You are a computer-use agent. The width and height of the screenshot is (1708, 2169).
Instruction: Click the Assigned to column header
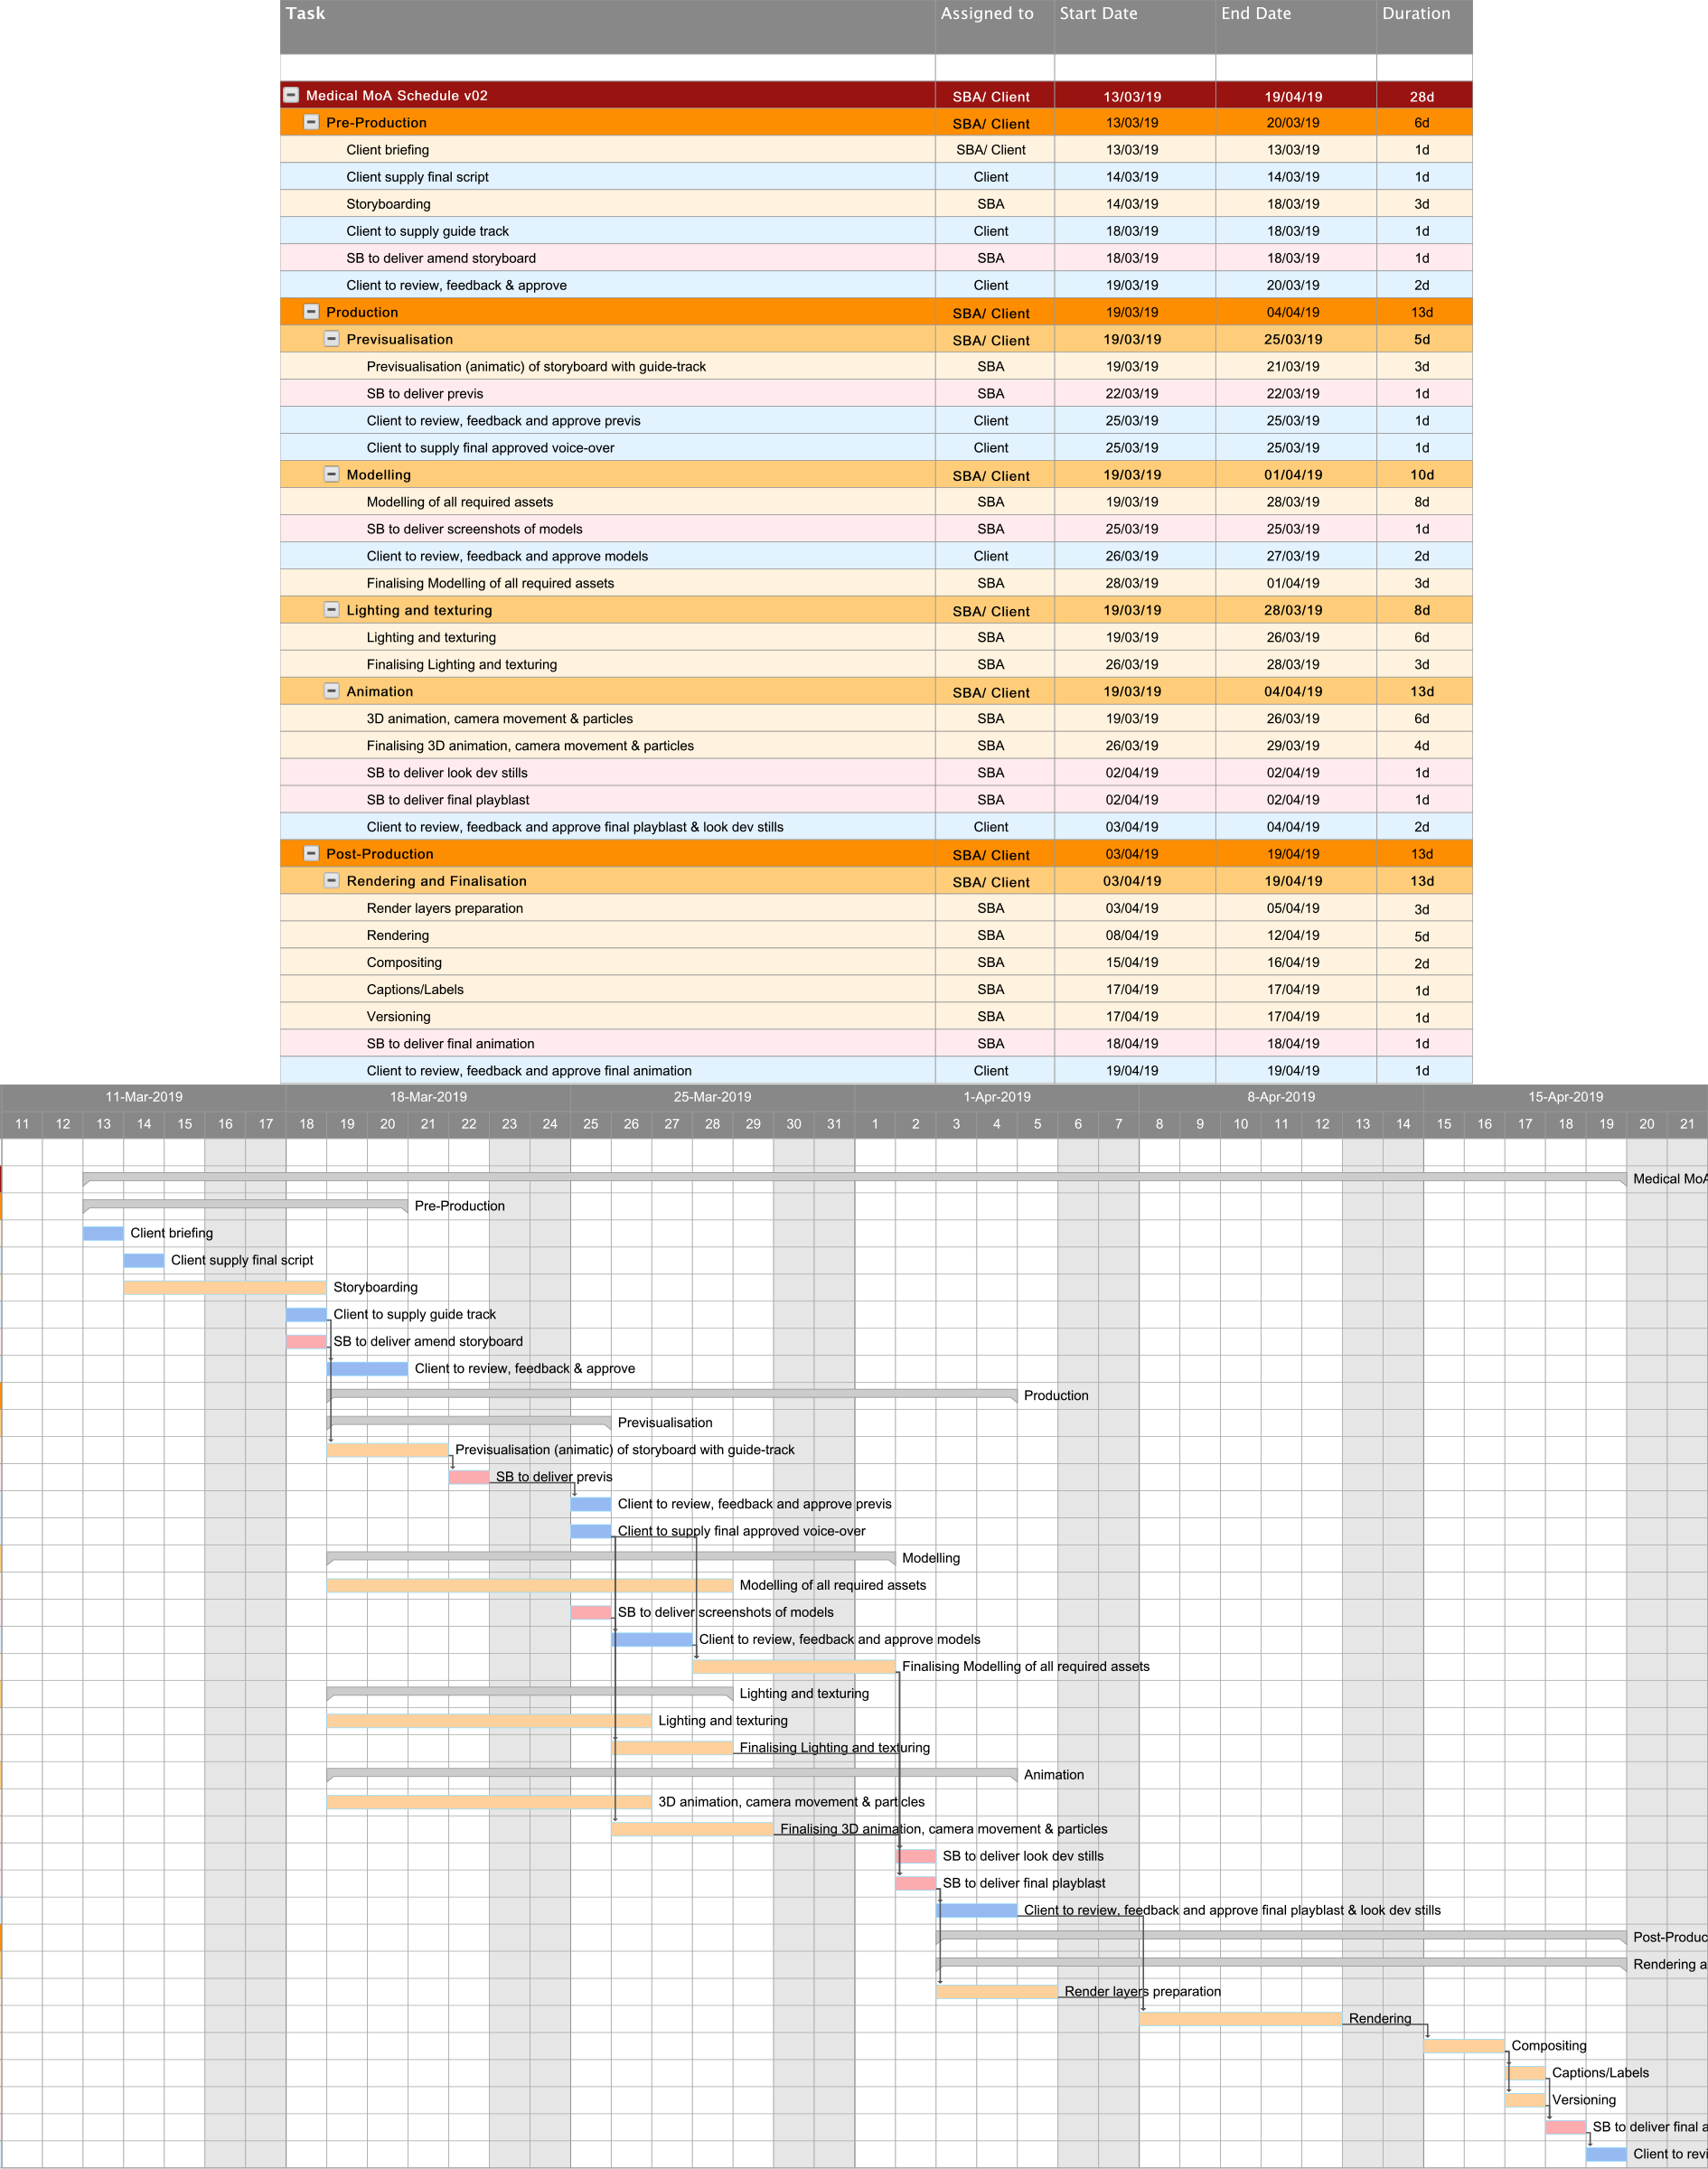[994, 27]
